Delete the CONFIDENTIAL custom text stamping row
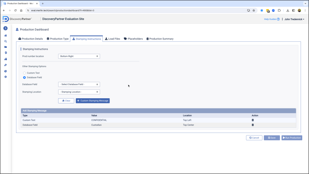 (x=253, y=120)
